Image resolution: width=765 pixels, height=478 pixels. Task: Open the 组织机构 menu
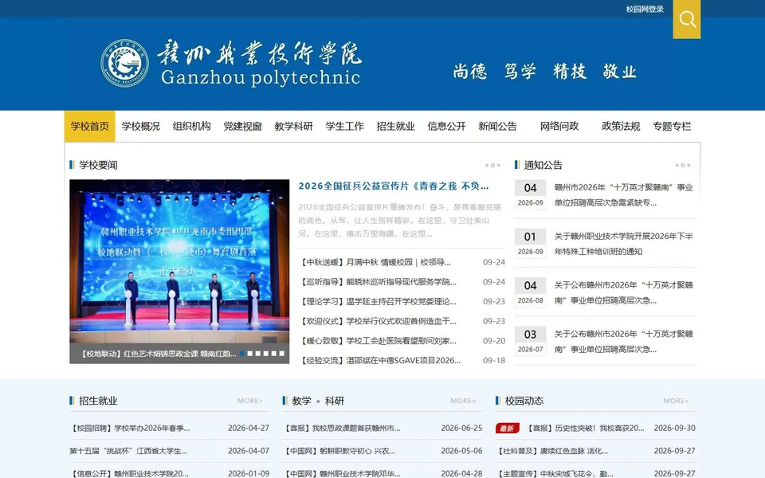[x=192, y=127]
